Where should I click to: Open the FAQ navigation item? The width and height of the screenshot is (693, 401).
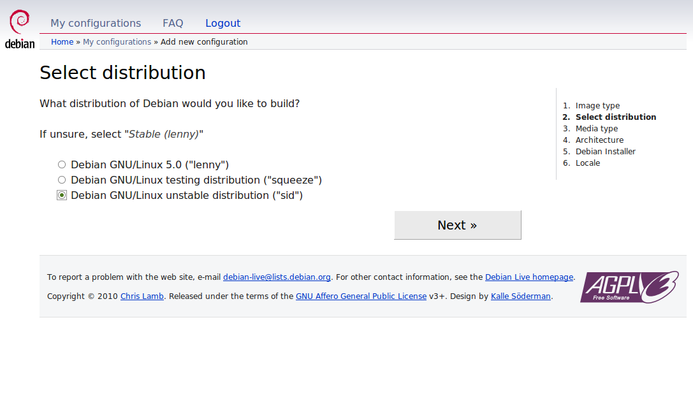click(173, 23)
